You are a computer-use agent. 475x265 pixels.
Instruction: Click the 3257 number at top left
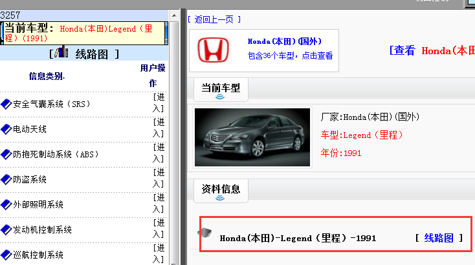point(10,15)
